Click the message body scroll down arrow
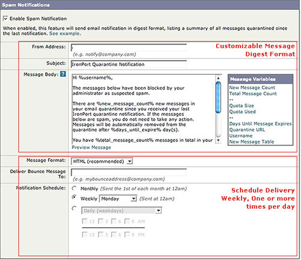Image resolution: width=301 pixels, height=260 pixels. (x=218, y=140)
